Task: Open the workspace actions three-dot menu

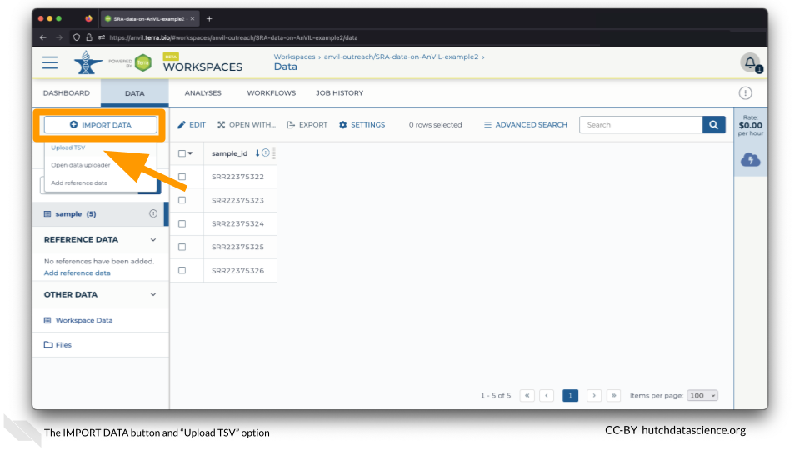Action: [745, 92]
